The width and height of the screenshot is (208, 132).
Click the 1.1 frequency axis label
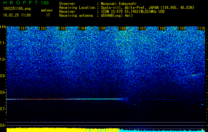click(x=3, y=43)
